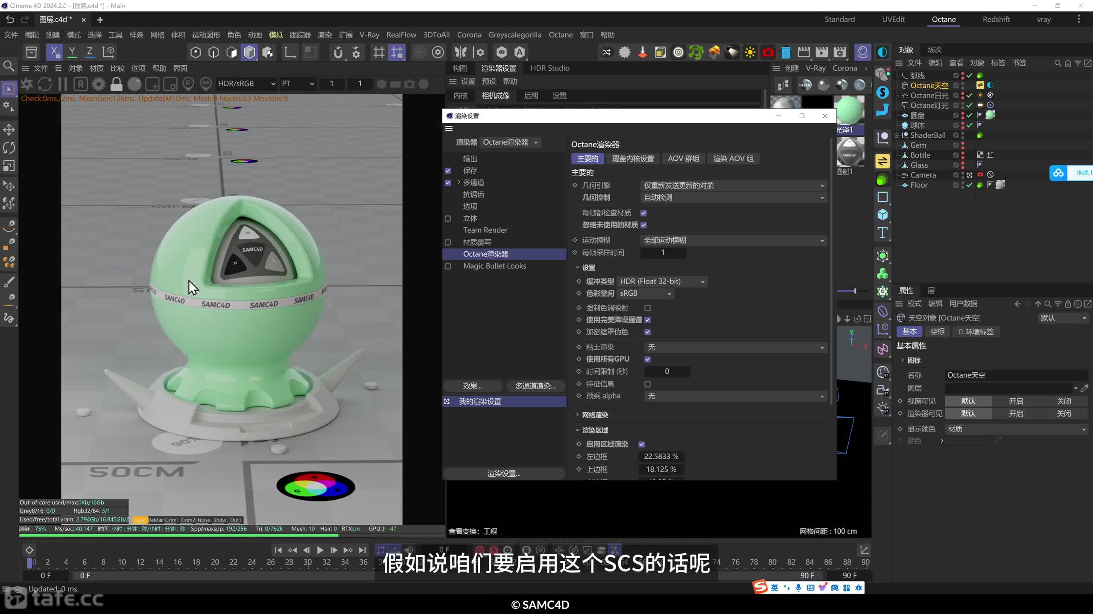Select the 坐标 attribute button
Screen dimensions: 1093x614
pyautogui.click(x=937, y=331)
